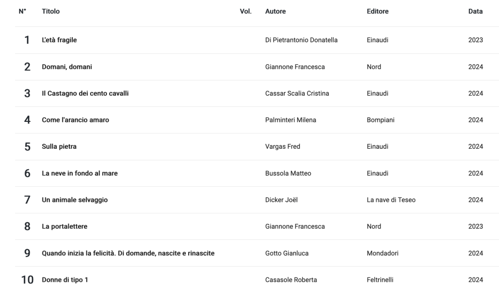Click the book title "L'età fragile"
Screen dimensions: 499x292
(59, 40)
